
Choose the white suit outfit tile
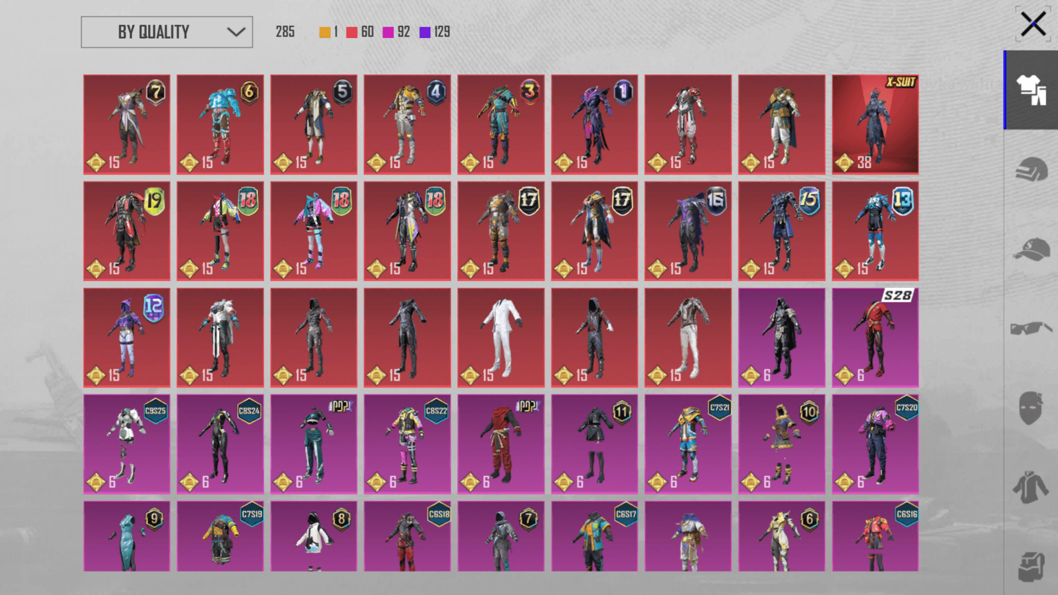(x=500, y=337)
